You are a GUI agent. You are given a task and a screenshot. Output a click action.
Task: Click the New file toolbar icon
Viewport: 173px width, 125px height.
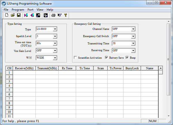click(x=7, y=15)
